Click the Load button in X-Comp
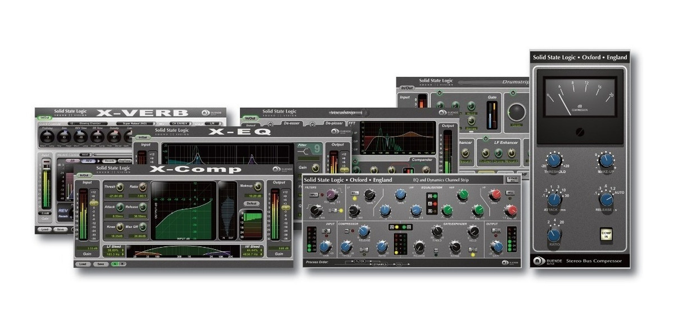674x330 pixels. (x=83, y=264)
